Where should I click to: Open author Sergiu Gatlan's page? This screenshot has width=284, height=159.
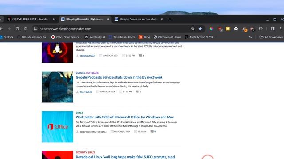point(87,56)
